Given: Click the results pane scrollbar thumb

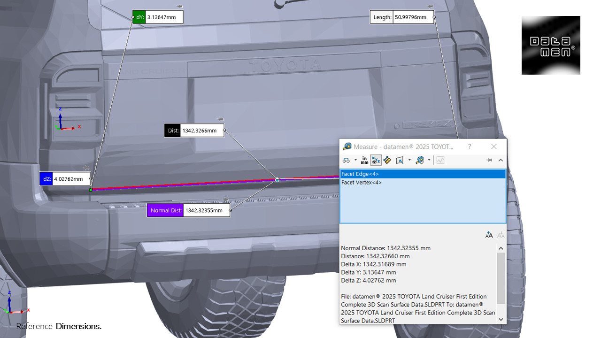Looking at the screenshot, I should [x=501, y=278].
